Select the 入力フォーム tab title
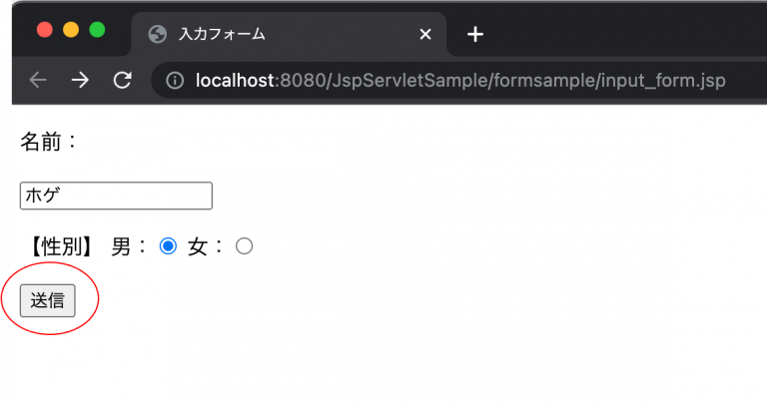 point(222,35)
